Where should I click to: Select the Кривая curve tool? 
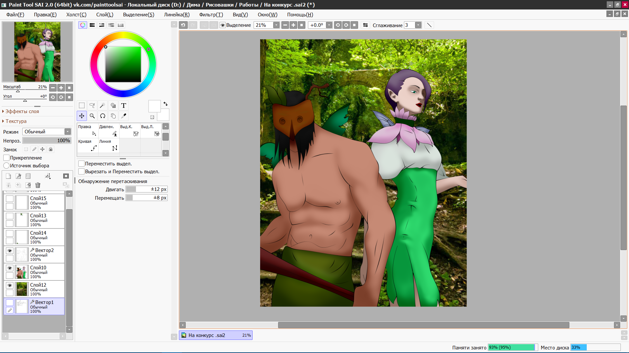click(88, 145)
